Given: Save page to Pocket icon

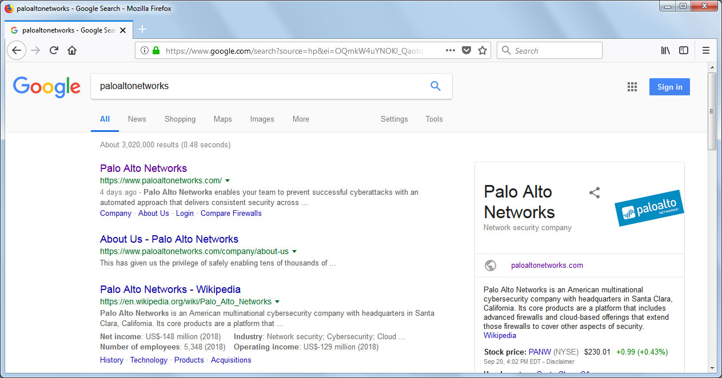Looking at the screenshot, I should (466, 50).
